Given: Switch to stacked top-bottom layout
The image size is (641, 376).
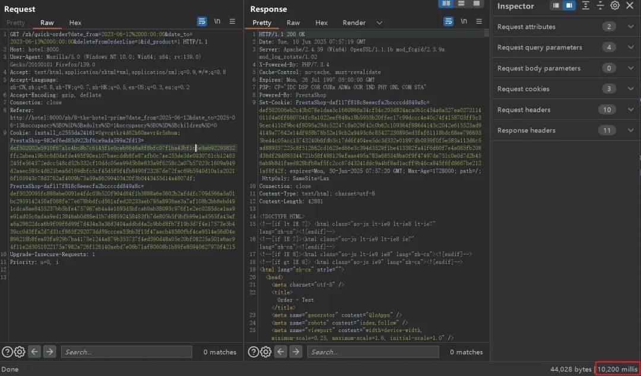Looking at the screenshot, I should pyautogui.click(x=461, y=4).
